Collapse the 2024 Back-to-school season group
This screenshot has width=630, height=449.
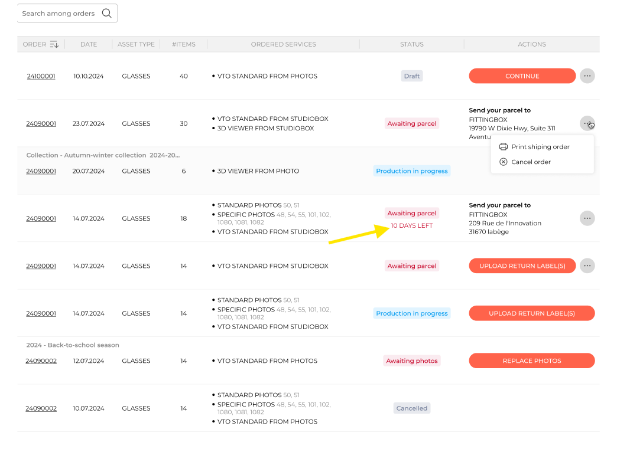pos(72,345)
